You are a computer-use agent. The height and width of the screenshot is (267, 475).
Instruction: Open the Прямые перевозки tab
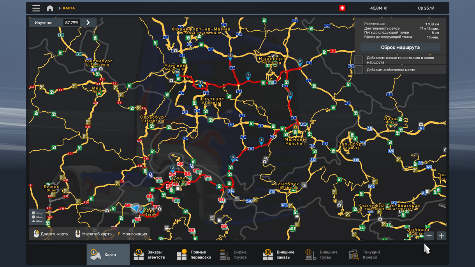pos(194,255)
